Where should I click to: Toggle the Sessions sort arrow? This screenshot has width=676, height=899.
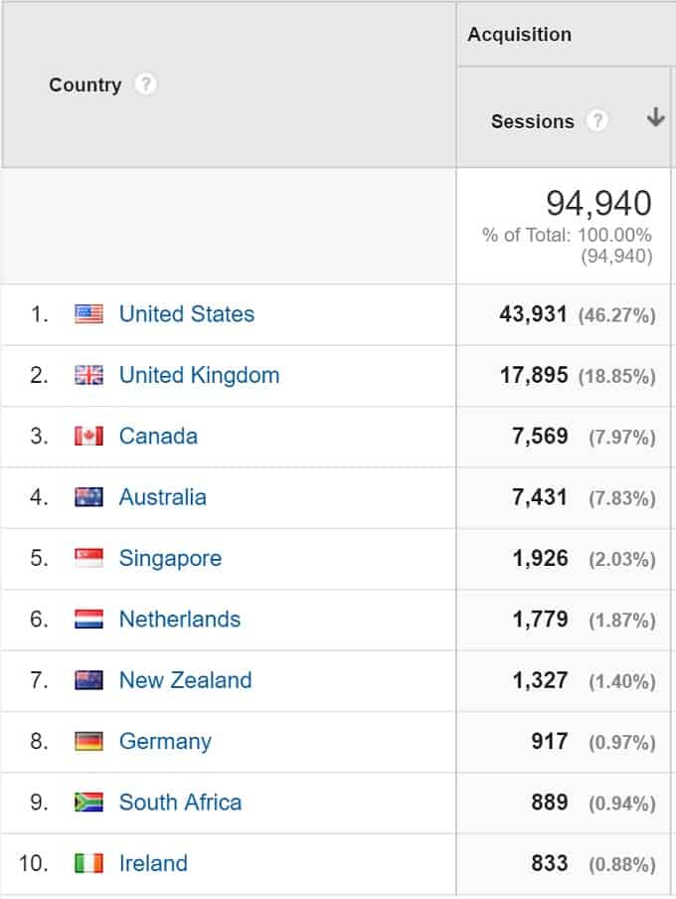(655, 117)
